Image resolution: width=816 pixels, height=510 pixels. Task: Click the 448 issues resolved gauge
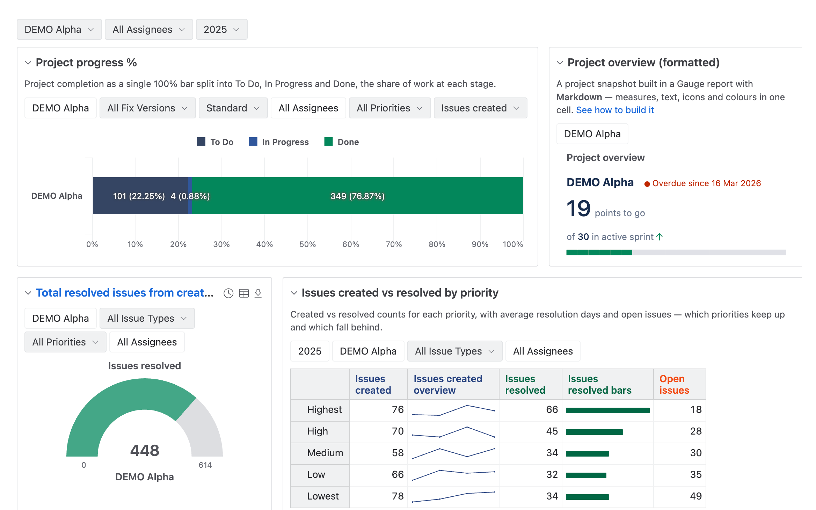145,417
